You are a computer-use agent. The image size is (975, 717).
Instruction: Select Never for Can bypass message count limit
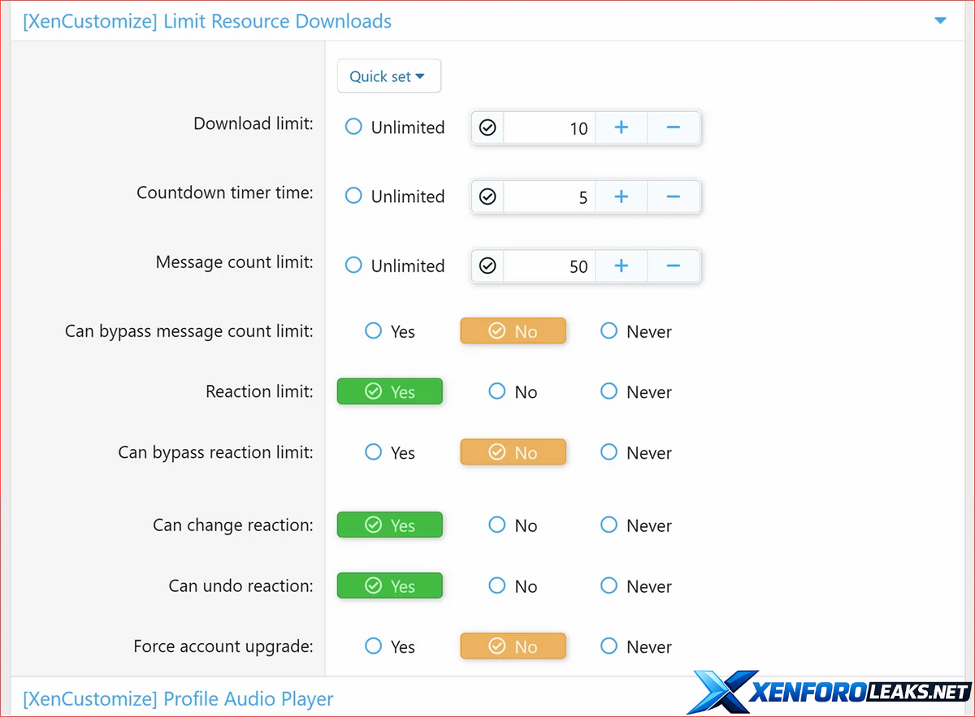[x=609, y=330]
